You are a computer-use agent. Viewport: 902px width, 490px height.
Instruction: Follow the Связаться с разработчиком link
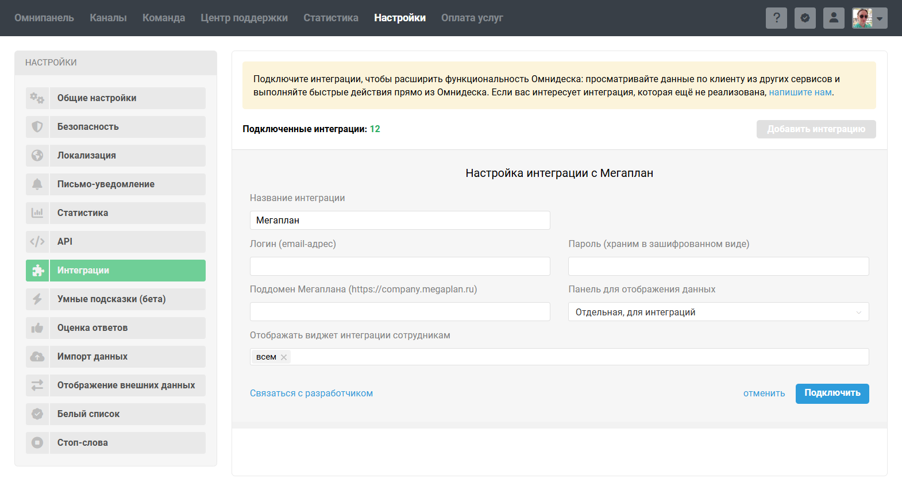coord(311,393)
